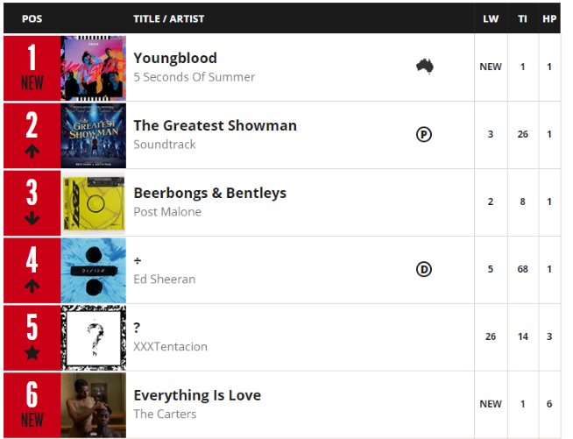
Task: Open the Youngblood album cover
Action: 94,67
